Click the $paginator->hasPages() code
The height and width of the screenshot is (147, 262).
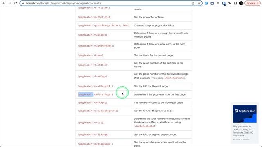tap(93, 35)
